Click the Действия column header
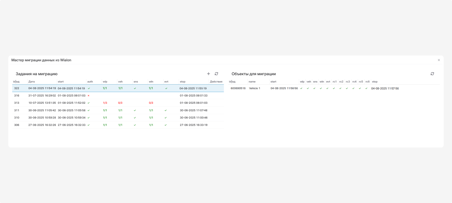Viewport: 452px width, 203px height. tap(216, 82)
